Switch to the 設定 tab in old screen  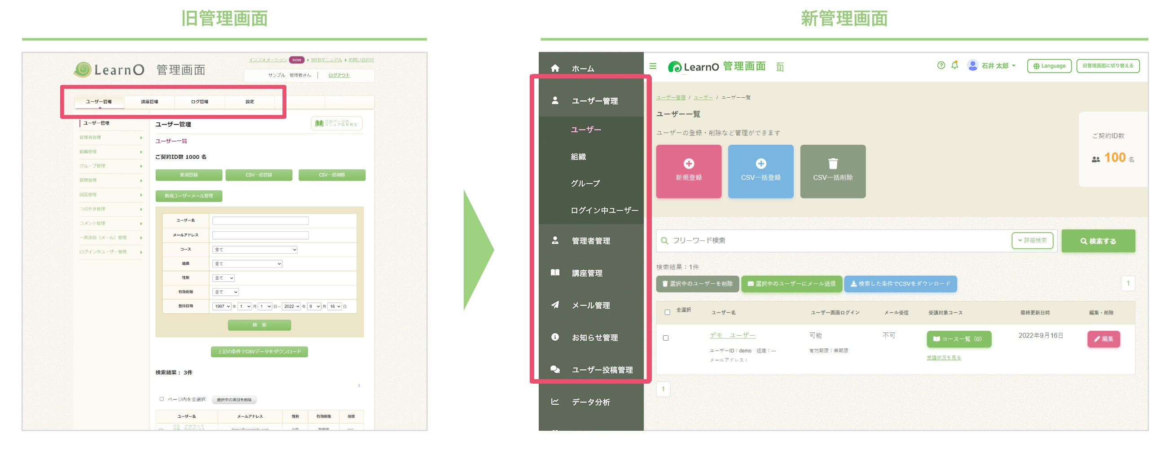(250, 102)
